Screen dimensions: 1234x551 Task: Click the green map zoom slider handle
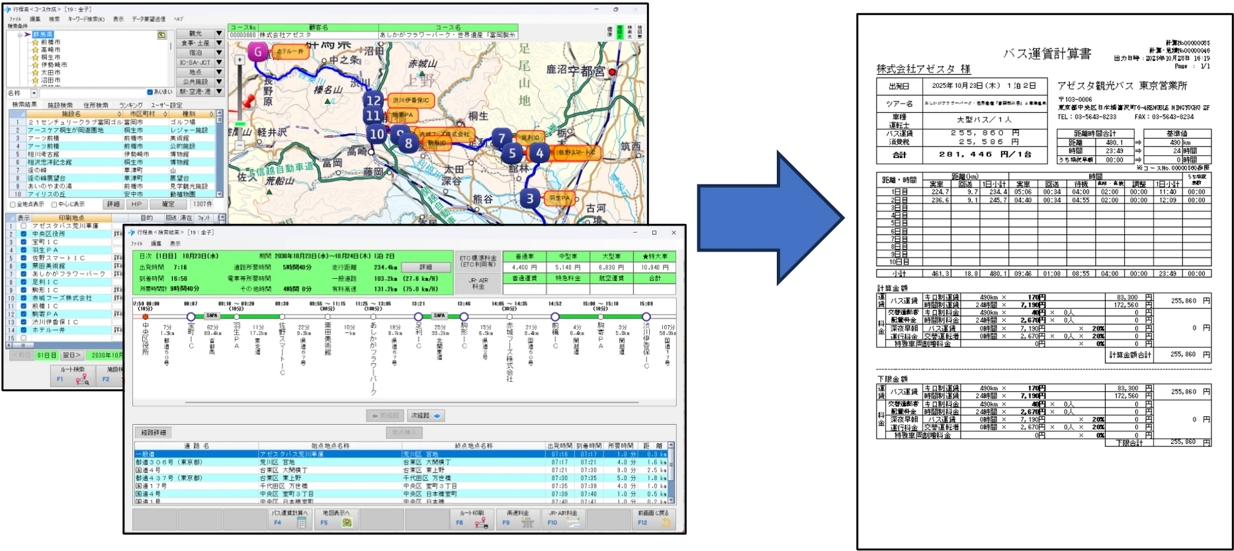click(240, 124)
